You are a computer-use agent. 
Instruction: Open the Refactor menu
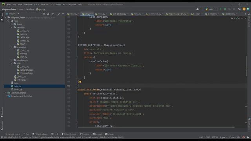(x=45, y=4)
